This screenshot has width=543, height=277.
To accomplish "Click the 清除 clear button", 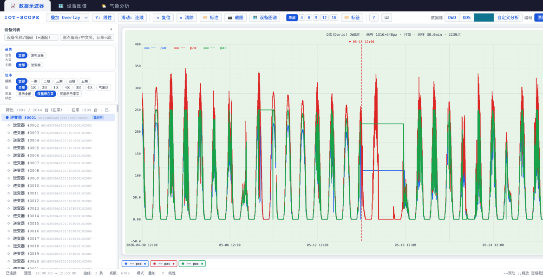I will coord(186,18).
